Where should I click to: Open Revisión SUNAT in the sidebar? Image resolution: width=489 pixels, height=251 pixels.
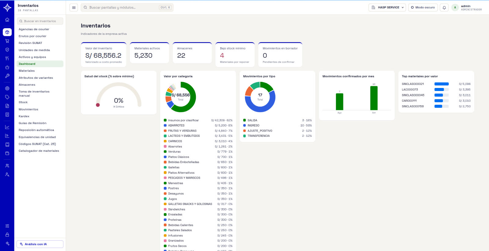click(x=40, y=43)
